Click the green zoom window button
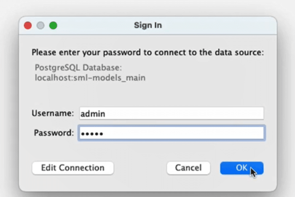Image resolution: width=295 pixels, height=197 pixels. coord(53,25)
